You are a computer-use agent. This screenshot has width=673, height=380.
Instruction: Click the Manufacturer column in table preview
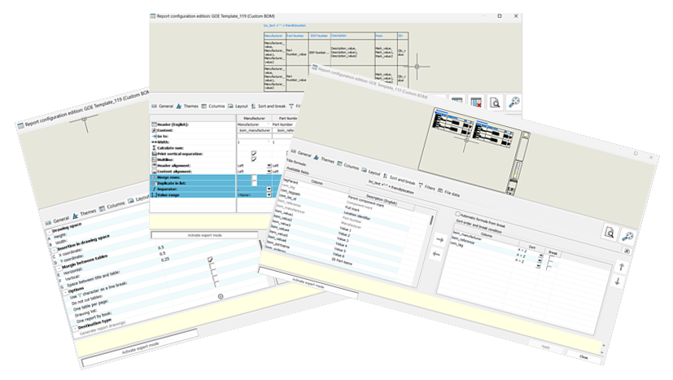[x=273, y=63]
